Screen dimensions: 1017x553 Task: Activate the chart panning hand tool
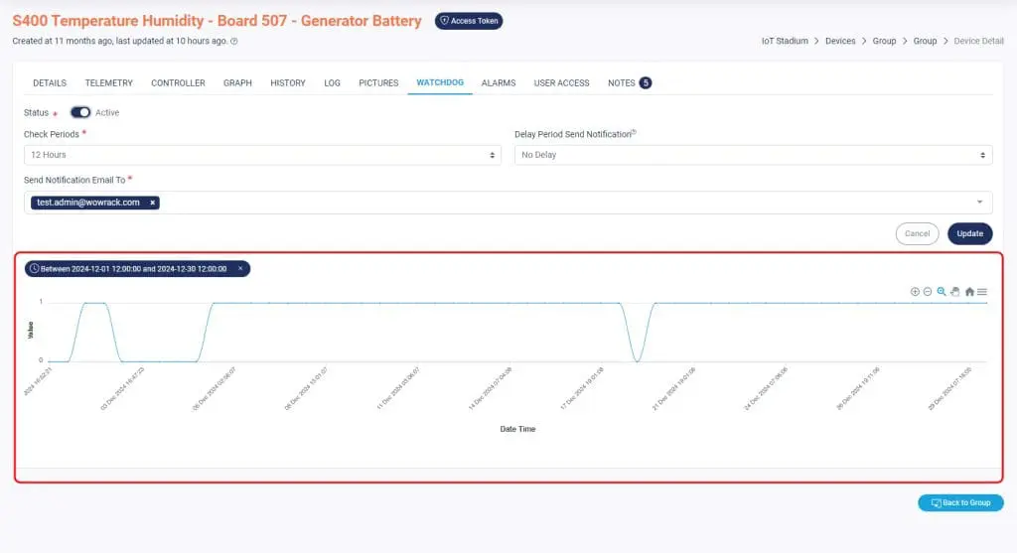(954, 291)
